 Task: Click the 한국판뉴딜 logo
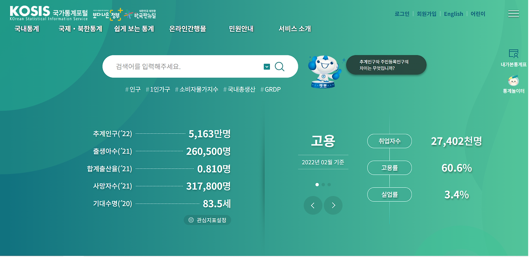coord(140,14)
